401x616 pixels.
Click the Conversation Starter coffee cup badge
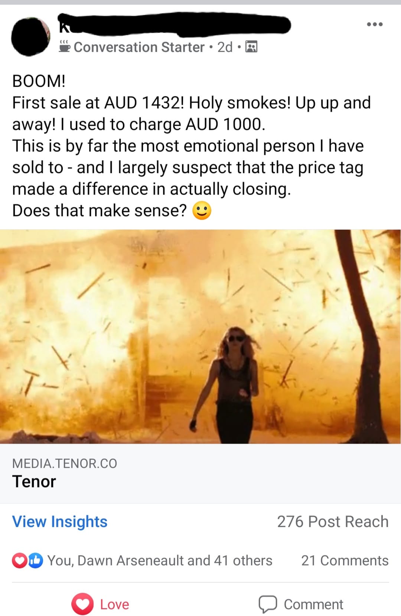coord(65,46)
